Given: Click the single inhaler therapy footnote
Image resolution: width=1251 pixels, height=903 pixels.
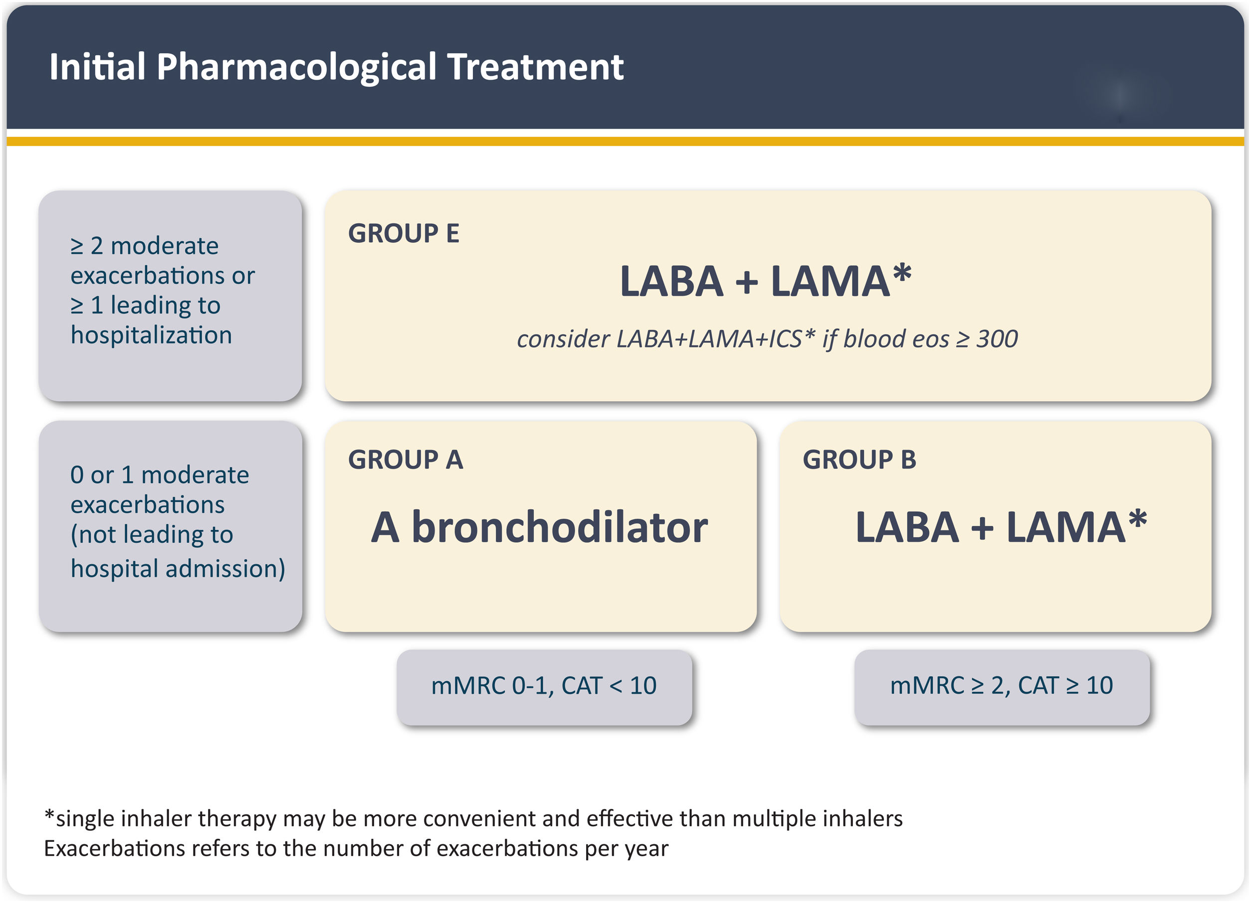Looking at the screenshot, I should (x=473, y=819).
